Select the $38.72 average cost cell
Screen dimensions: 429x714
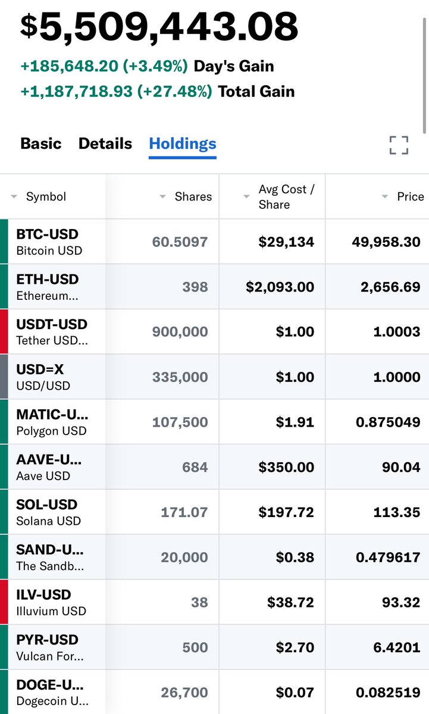[272, 603]
